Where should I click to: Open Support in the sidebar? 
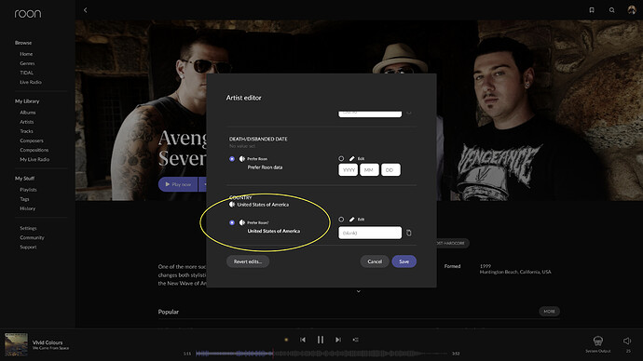tap(28, 247)
